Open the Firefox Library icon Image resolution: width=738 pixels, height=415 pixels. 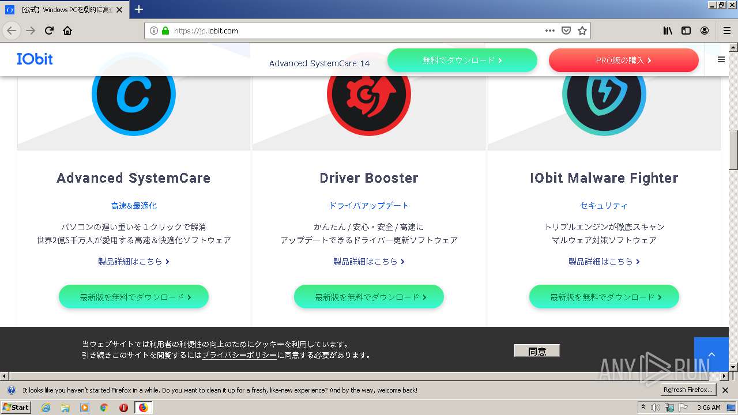668,31
